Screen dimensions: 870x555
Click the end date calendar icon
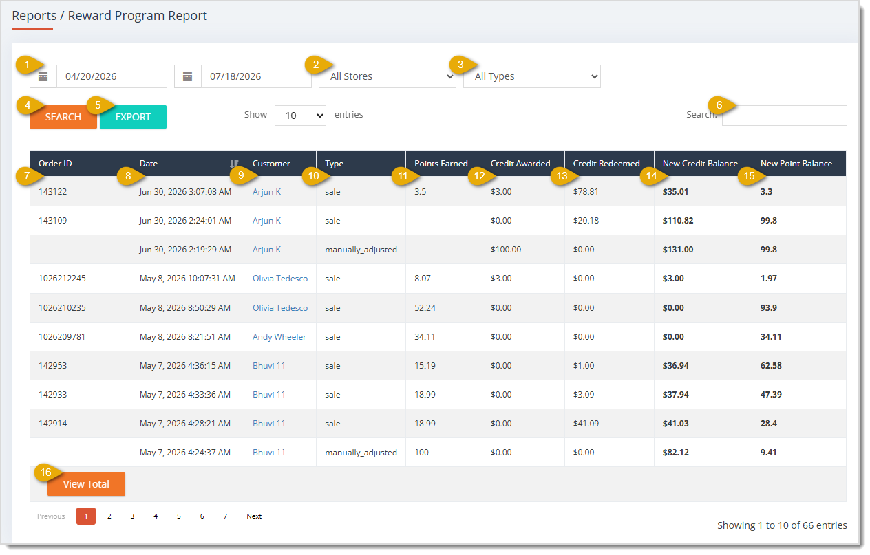click(x=188, y=76)
